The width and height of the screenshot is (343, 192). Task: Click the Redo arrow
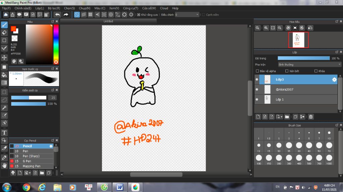(x=66, y=15)
